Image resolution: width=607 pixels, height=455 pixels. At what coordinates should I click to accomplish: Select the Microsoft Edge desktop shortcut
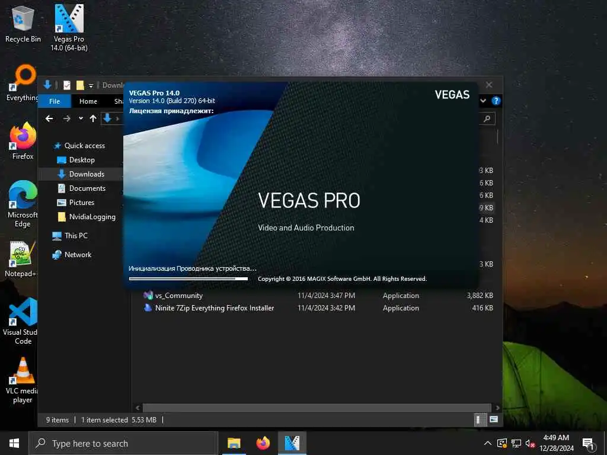(x=23, y=204)
